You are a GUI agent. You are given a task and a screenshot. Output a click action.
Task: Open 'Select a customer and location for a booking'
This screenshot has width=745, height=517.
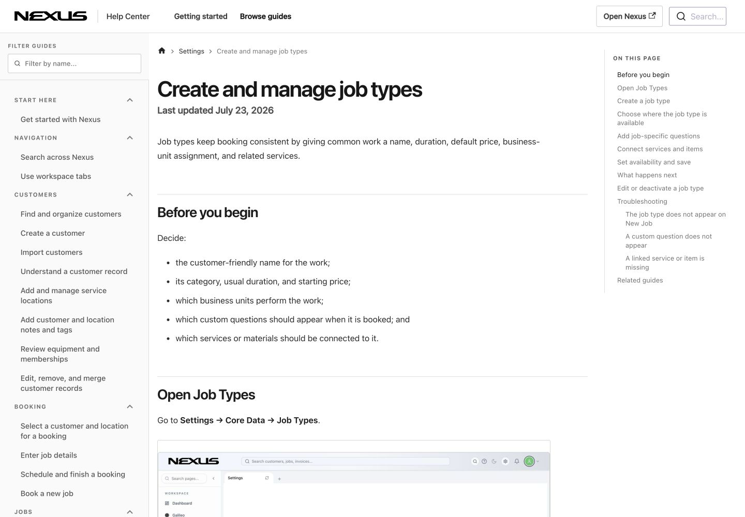click(x=74, y=431)
